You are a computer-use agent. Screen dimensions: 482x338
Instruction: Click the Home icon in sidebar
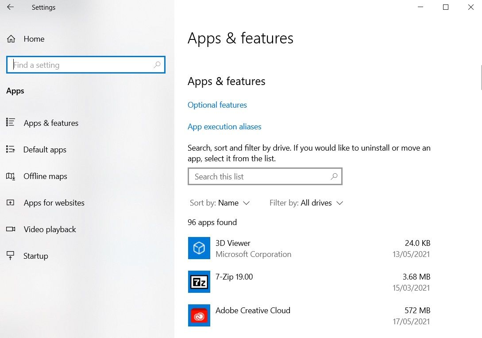(11, 39)
